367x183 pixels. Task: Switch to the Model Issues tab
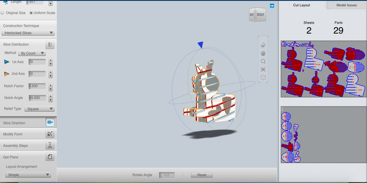click(x=347, y=5)
